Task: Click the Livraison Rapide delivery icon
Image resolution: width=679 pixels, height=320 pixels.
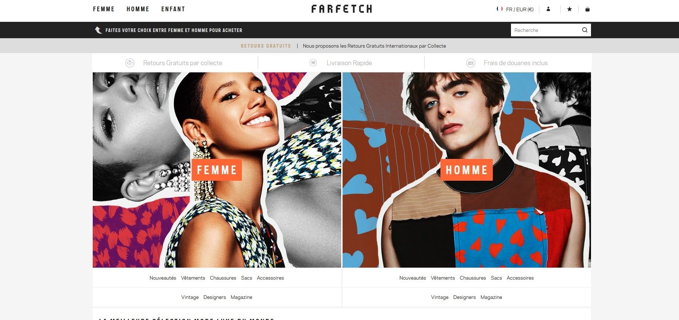Action: (x=313, y=63)
